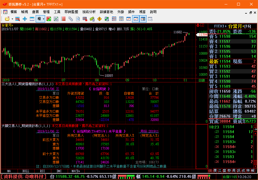
Task: Select the 訊 news tab
Action: click(x=239, y=171)
